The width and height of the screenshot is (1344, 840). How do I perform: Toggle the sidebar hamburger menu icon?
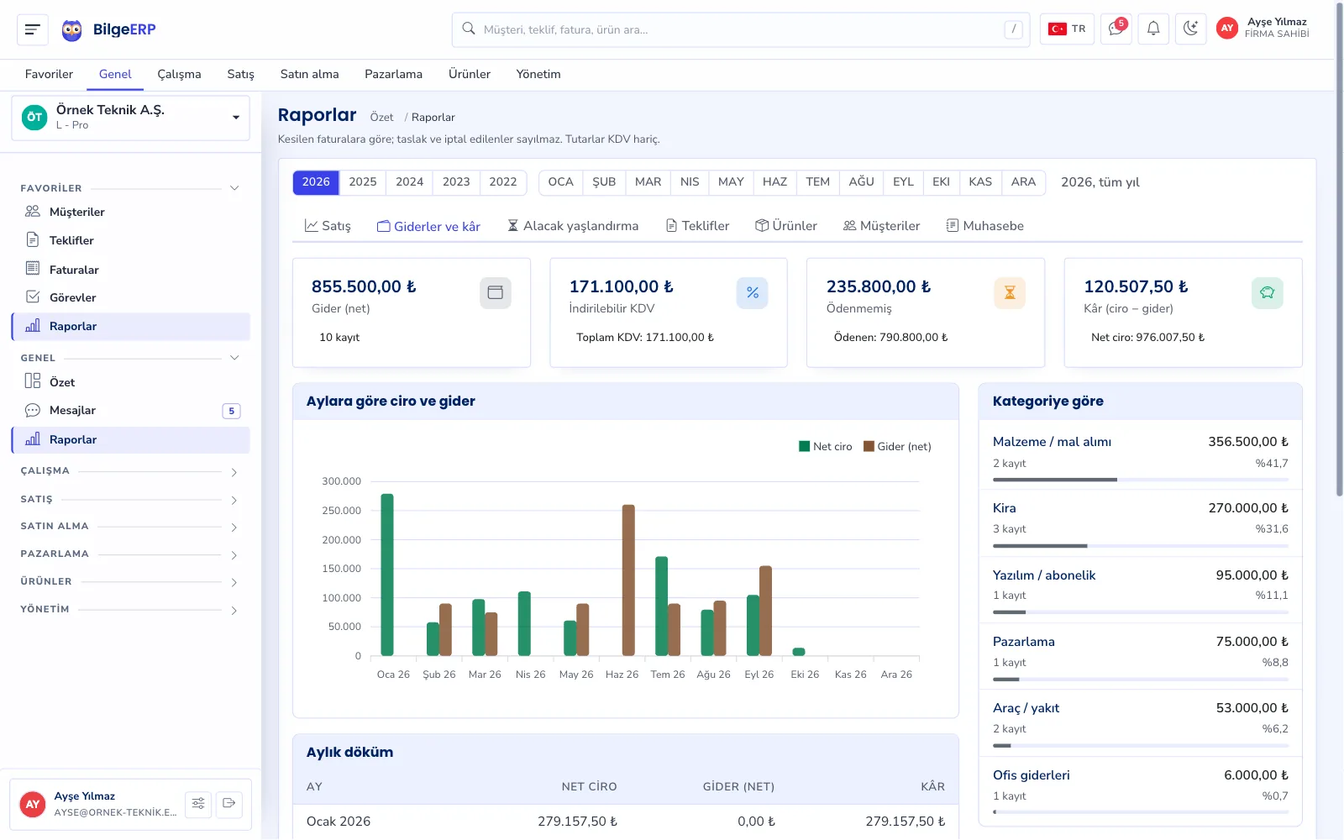tap(33, 29)
